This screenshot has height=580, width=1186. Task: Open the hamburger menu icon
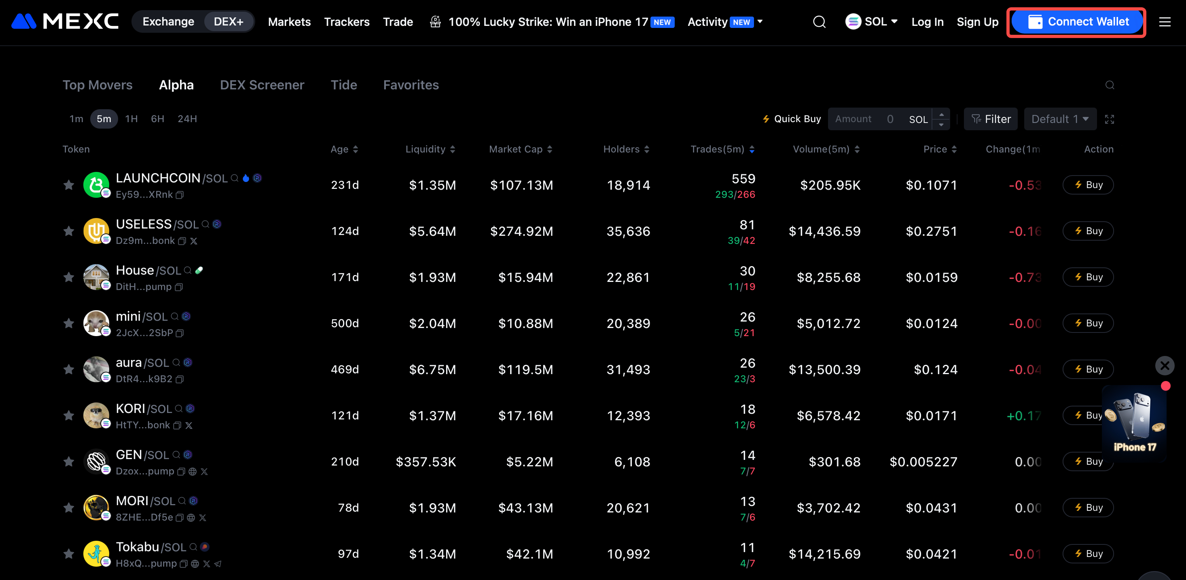tap(1165, 21)
